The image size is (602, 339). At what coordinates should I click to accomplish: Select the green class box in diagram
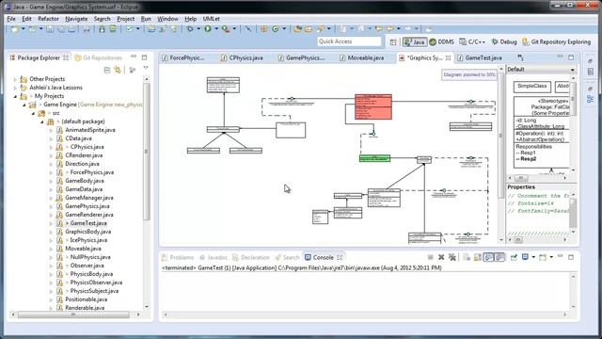click(x=374, y=158)
